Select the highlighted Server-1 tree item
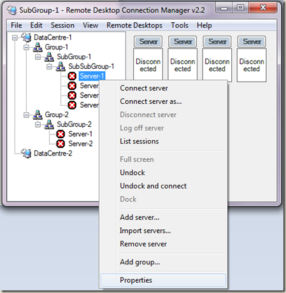The image size is (286, 293). click(x=92, y=76)
